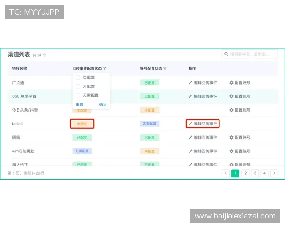Viewport: 285px width, 228px height.
Task: Select page 4 in pagination
Action: click(x=264, y=173)
